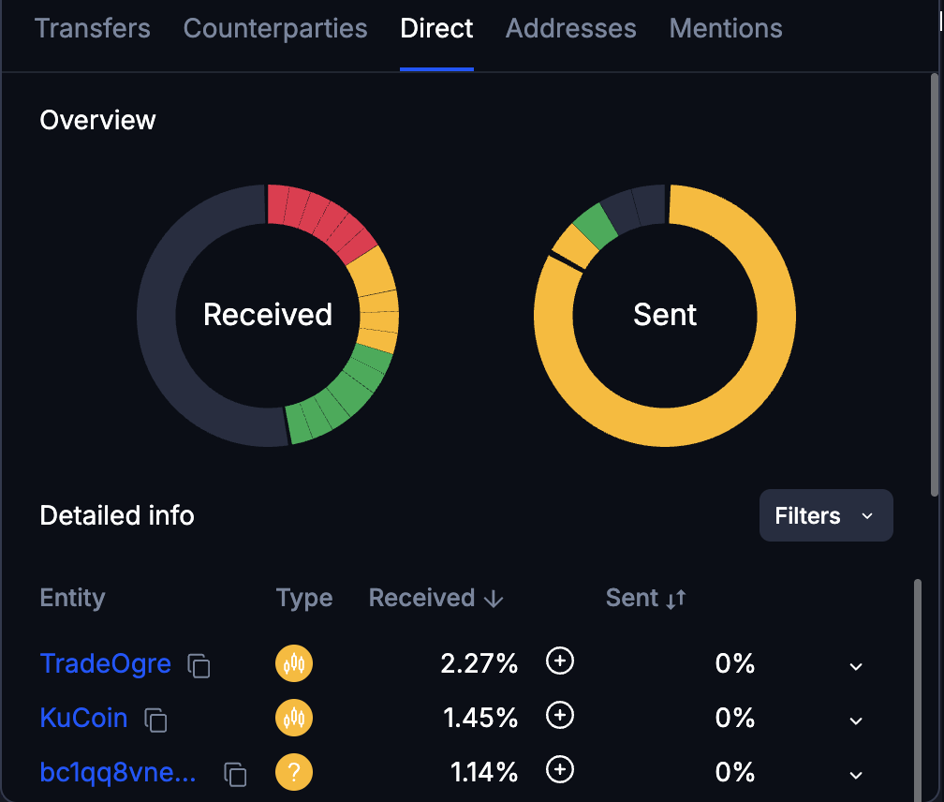The height and width of the screenshot is (802, 944).
Task: Expand the KuCoin row details
Action: (x=855, y=720)
